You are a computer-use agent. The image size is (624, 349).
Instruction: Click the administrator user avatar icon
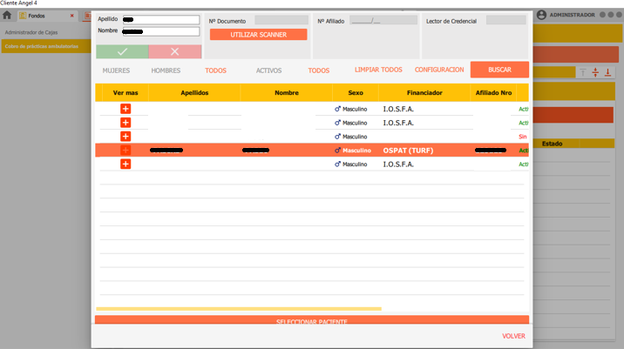click(x=541, y=15)
